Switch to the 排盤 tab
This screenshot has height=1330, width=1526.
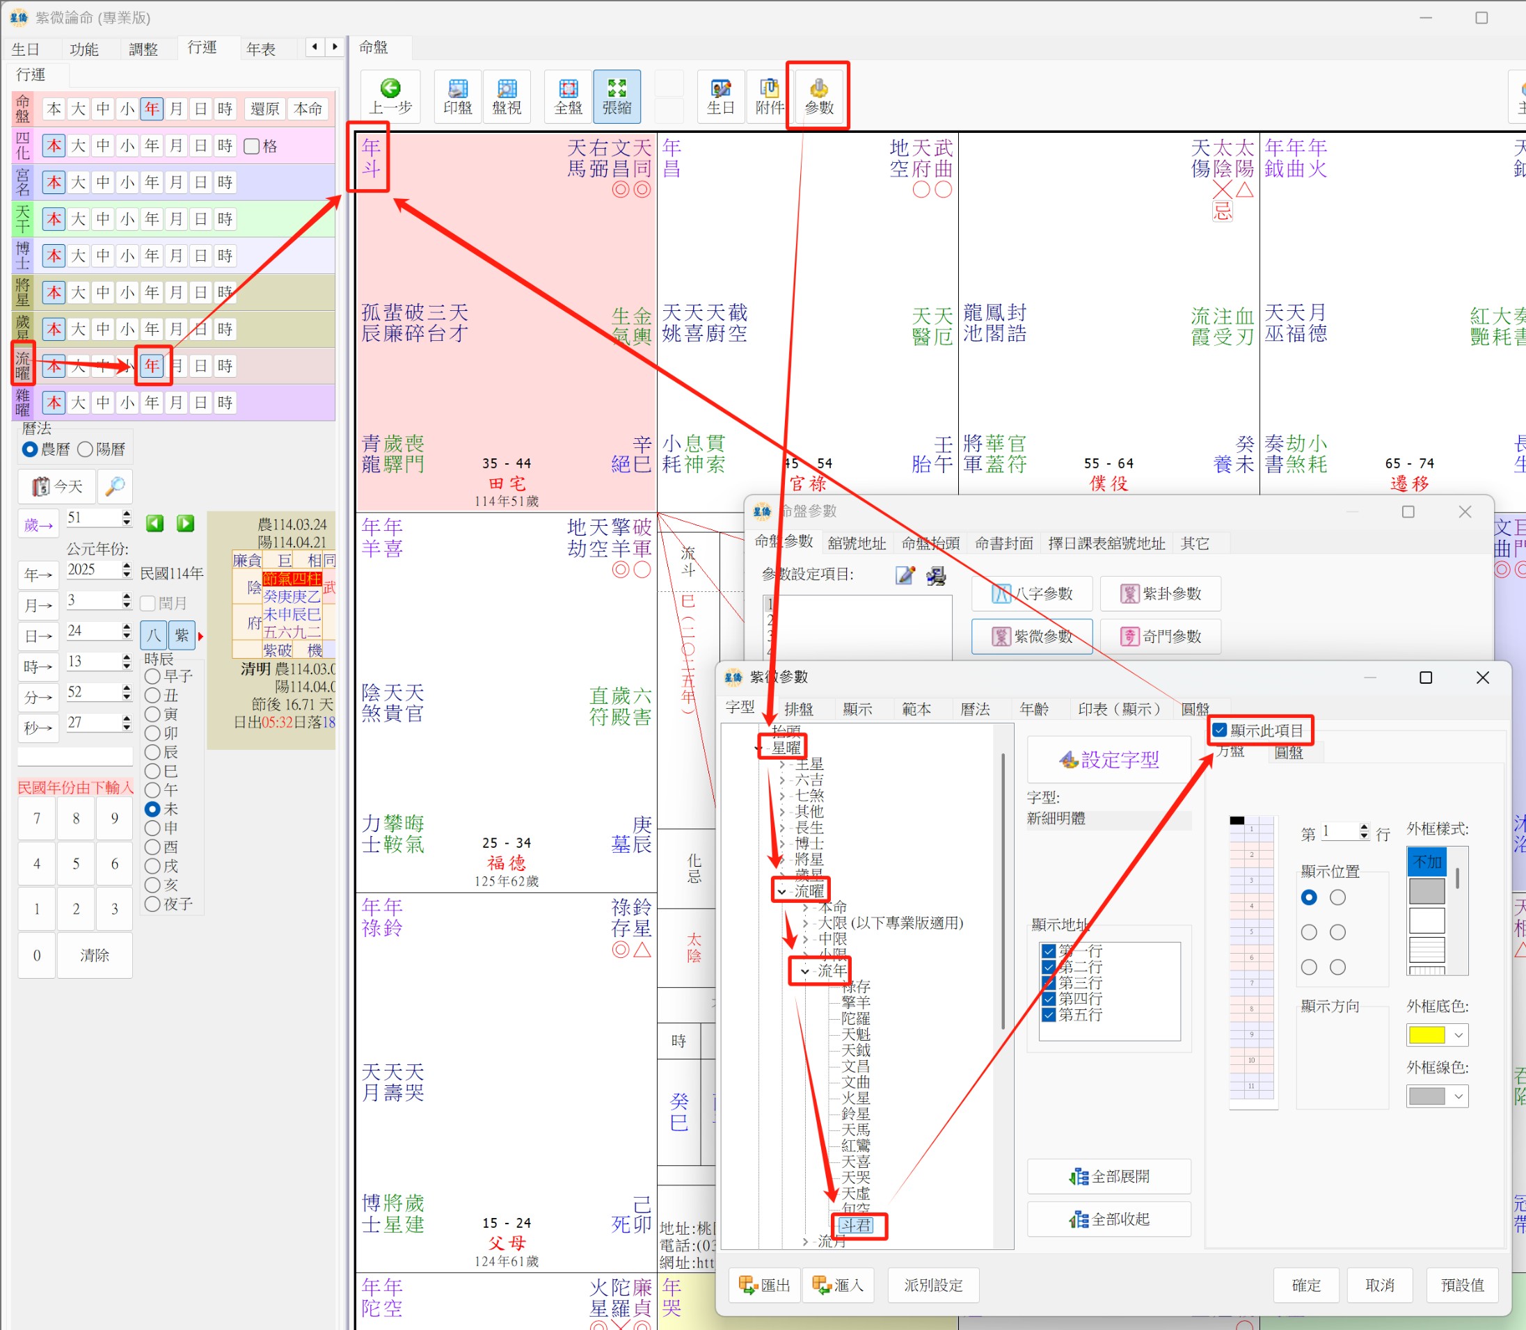pos(798,709)
